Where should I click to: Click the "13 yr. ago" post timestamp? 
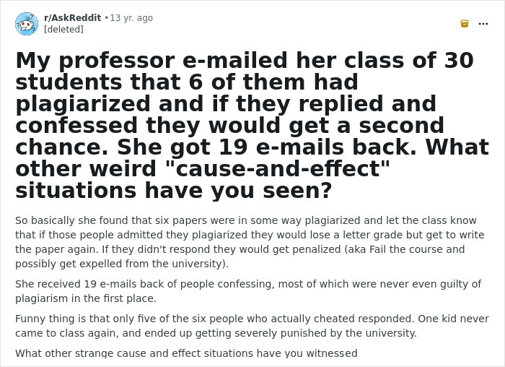131,18
